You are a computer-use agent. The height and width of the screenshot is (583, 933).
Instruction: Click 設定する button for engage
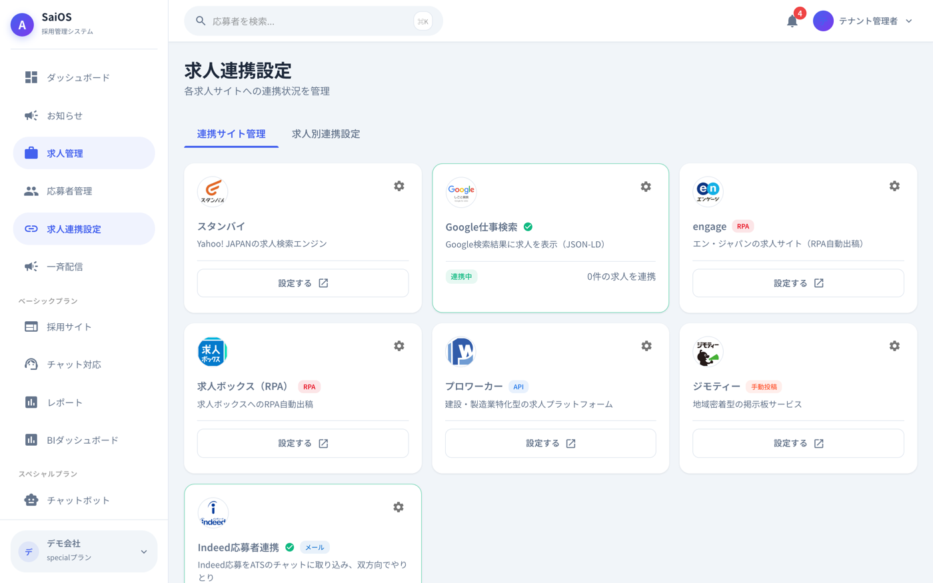tap(798, 283)
